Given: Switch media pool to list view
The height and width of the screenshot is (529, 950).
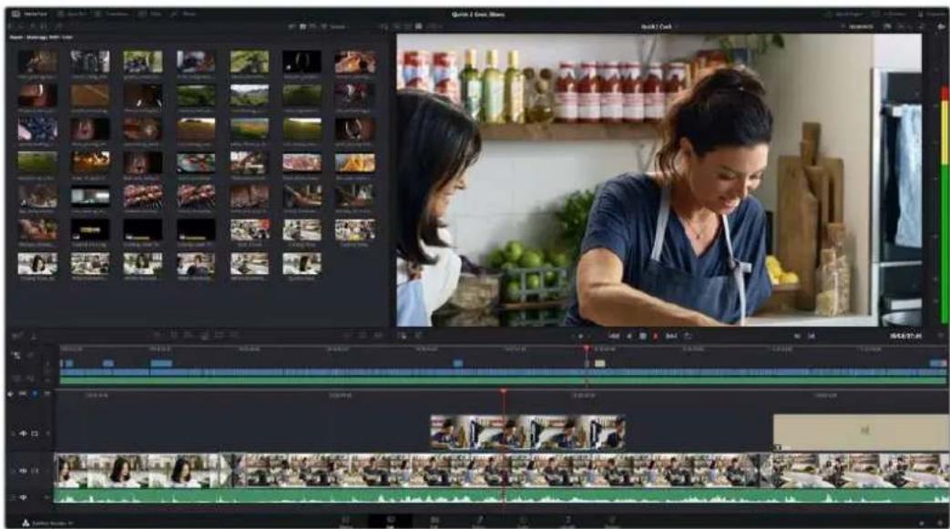Looking at the screenshot, I should point(323,26).
